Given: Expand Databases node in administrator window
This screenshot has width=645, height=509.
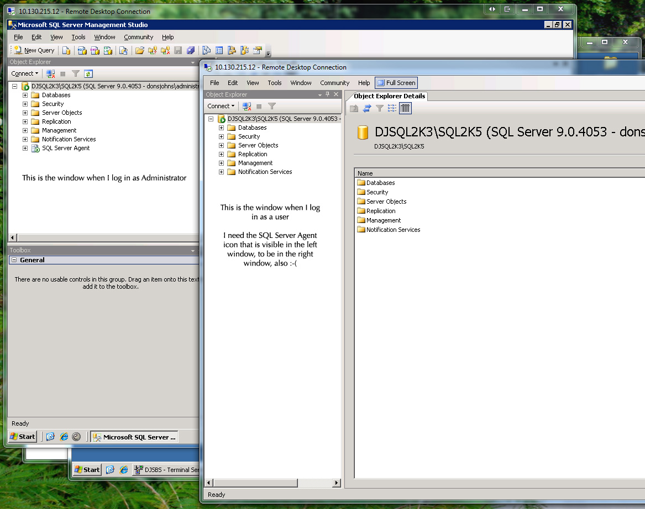Looking at the screenshot, I should click(x=25, y=95).
